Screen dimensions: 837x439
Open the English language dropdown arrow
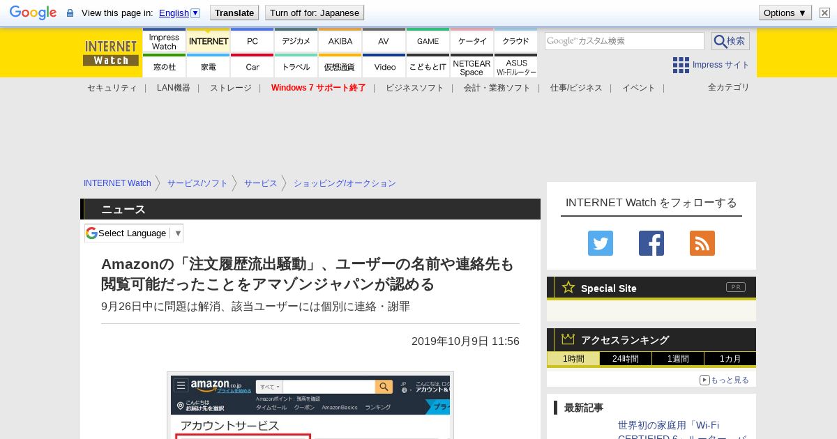click(x=195, y=13)
